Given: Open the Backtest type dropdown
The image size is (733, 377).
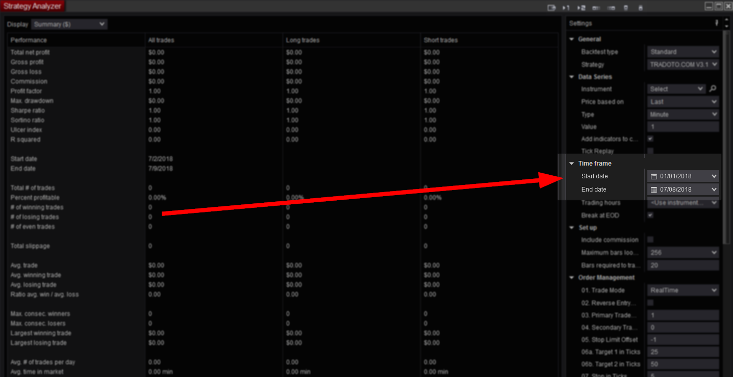Looking at the screenshot, I should pos(683,52).
